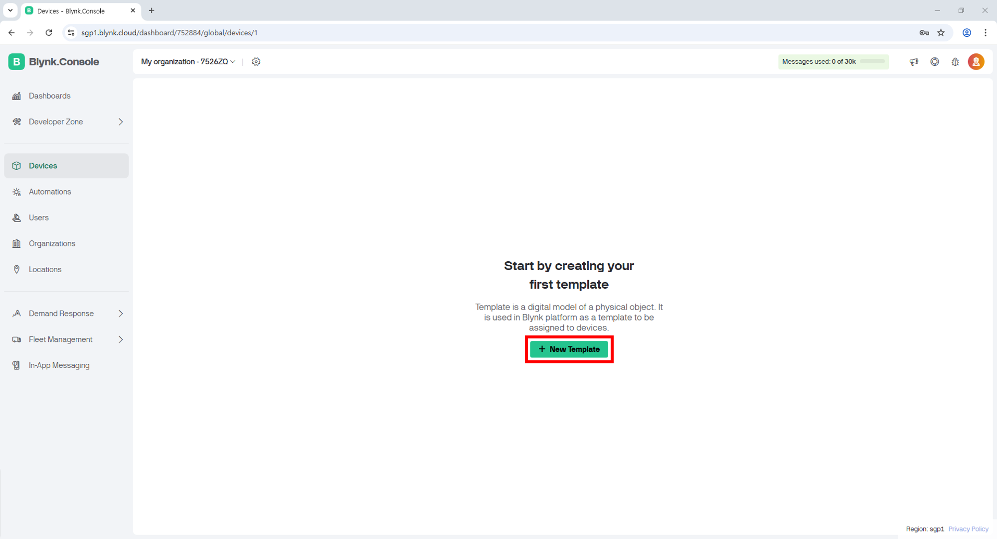Click the Demand Response icon

point(16,314)
